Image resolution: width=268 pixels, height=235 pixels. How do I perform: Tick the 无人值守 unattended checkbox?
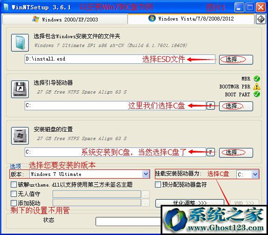pyautogui.click(x=13, y=194)
